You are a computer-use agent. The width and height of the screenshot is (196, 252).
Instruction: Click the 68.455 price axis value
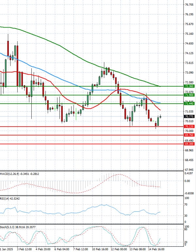[x=189, y=160]
